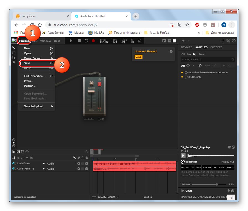Switch to the grid desktop layout view
Viewport: 248px width, 211px height.
pos(164,41)
